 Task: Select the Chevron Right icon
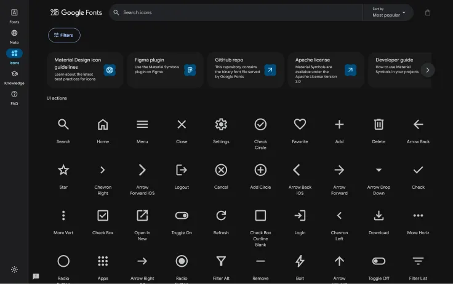point(103,170)
